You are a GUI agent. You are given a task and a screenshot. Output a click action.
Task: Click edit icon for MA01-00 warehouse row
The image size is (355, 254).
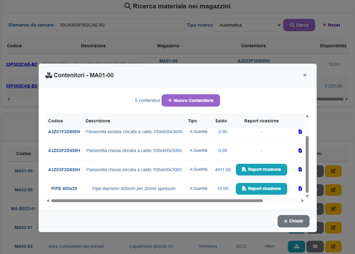[333, 171]
